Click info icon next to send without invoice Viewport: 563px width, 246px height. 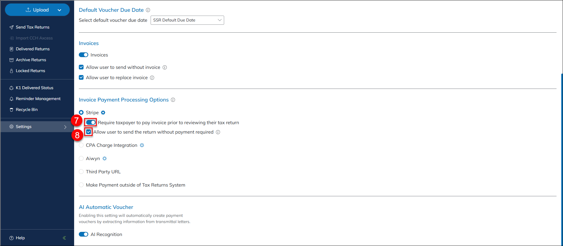(x=165, y=67)
